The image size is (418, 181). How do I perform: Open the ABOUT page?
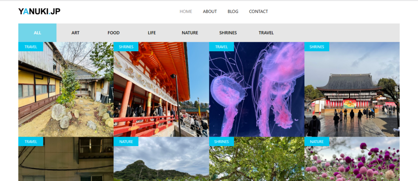tap(210, 11)
